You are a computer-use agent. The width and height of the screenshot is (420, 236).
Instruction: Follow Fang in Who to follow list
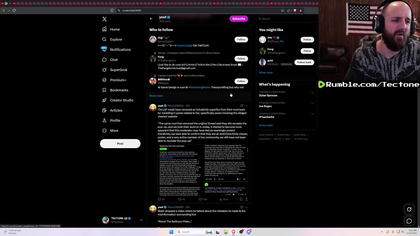(241, 59)
